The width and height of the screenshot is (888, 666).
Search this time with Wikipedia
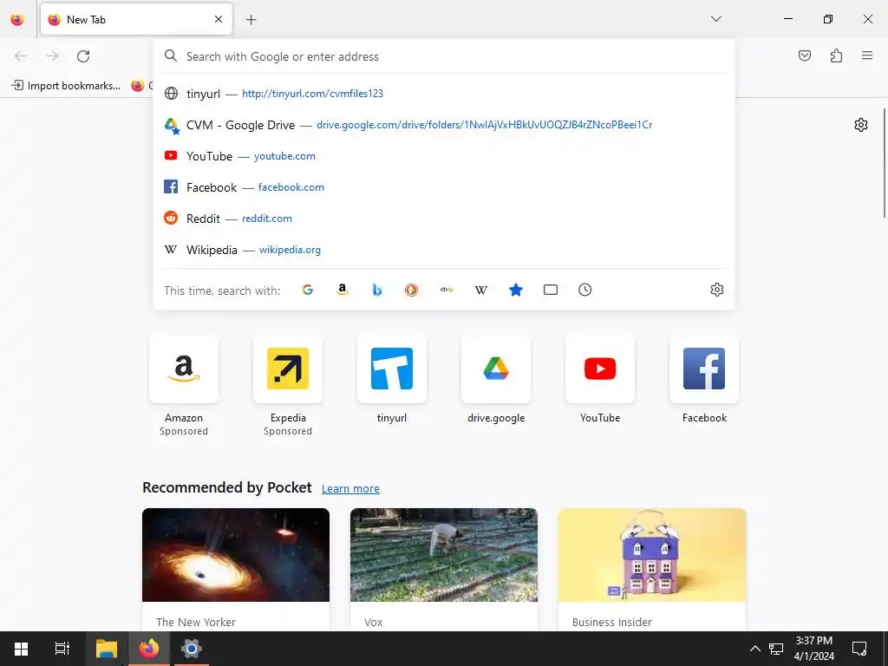[481, 290]
